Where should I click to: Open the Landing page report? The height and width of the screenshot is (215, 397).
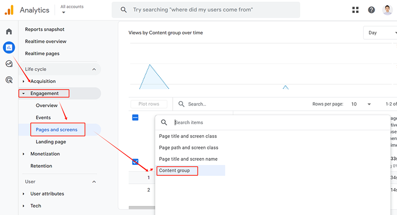tap(51, 142)
